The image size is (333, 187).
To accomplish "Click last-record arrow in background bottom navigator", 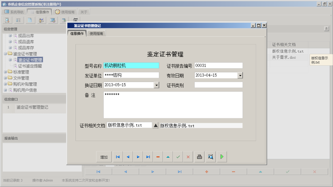I will (x=180, y=172).
